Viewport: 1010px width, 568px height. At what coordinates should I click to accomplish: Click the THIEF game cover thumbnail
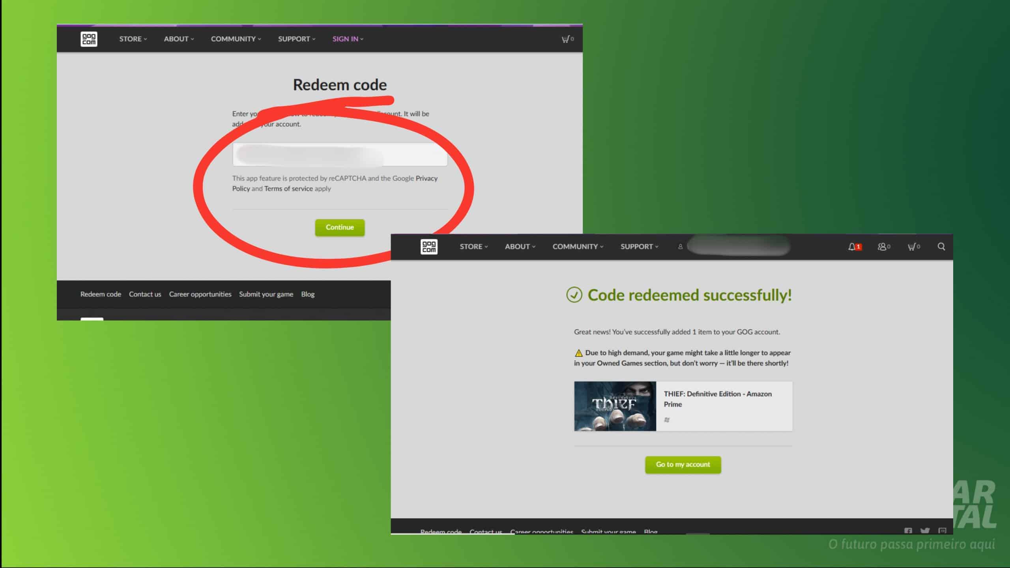click(x=615, y=406)
